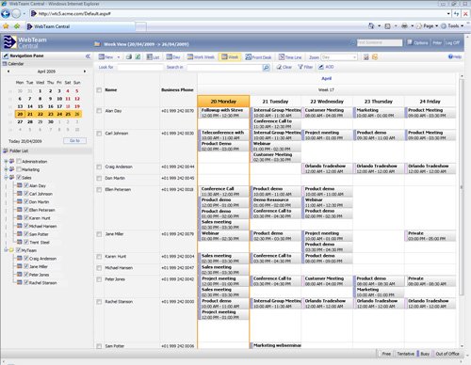Uncheck Carl Johnson in the folder list
Image resolution: width=471 pixels, height=365 pixels.
pos(26,194)
